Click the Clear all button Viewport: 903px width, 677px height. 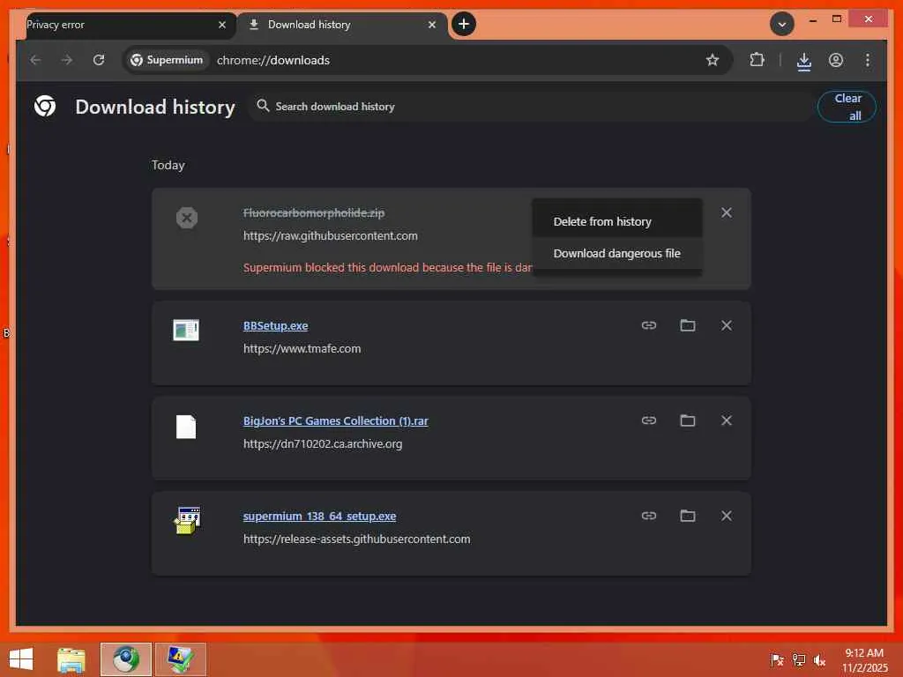(x=847, y=107)
